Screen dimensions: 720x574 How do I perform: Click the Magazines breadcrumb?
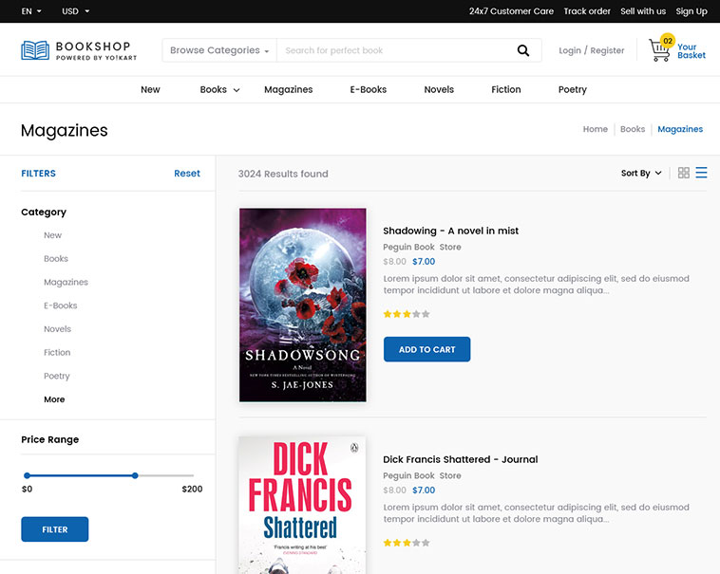(680, 129)
